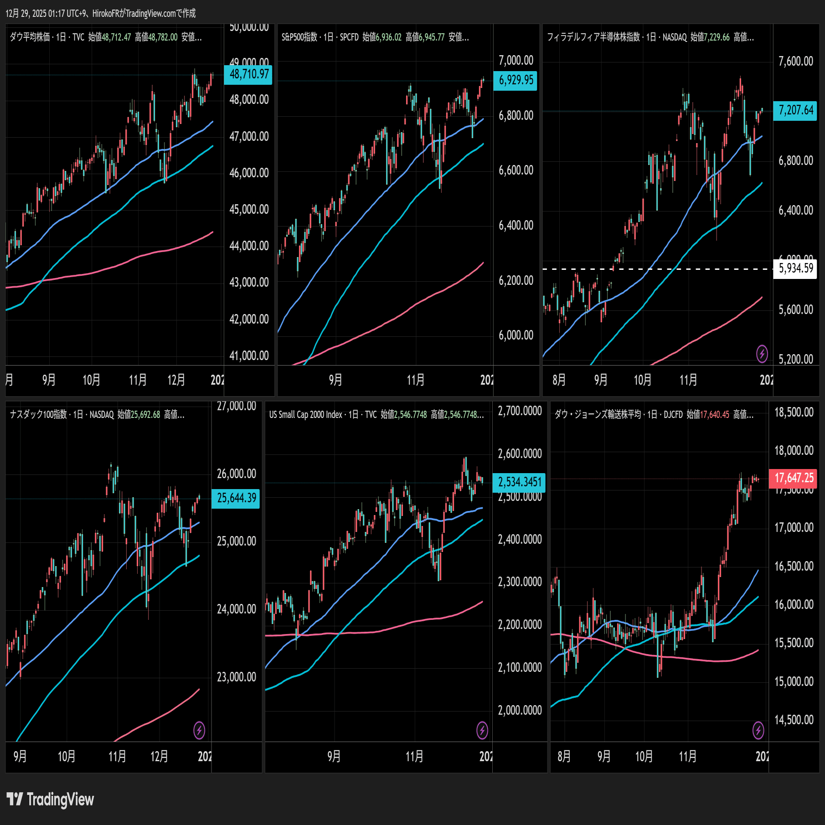The height and width of the screenshot is (825, 825).
Task: Click the 11月 axis label in S&P500 chart
Action: (416, 380)
